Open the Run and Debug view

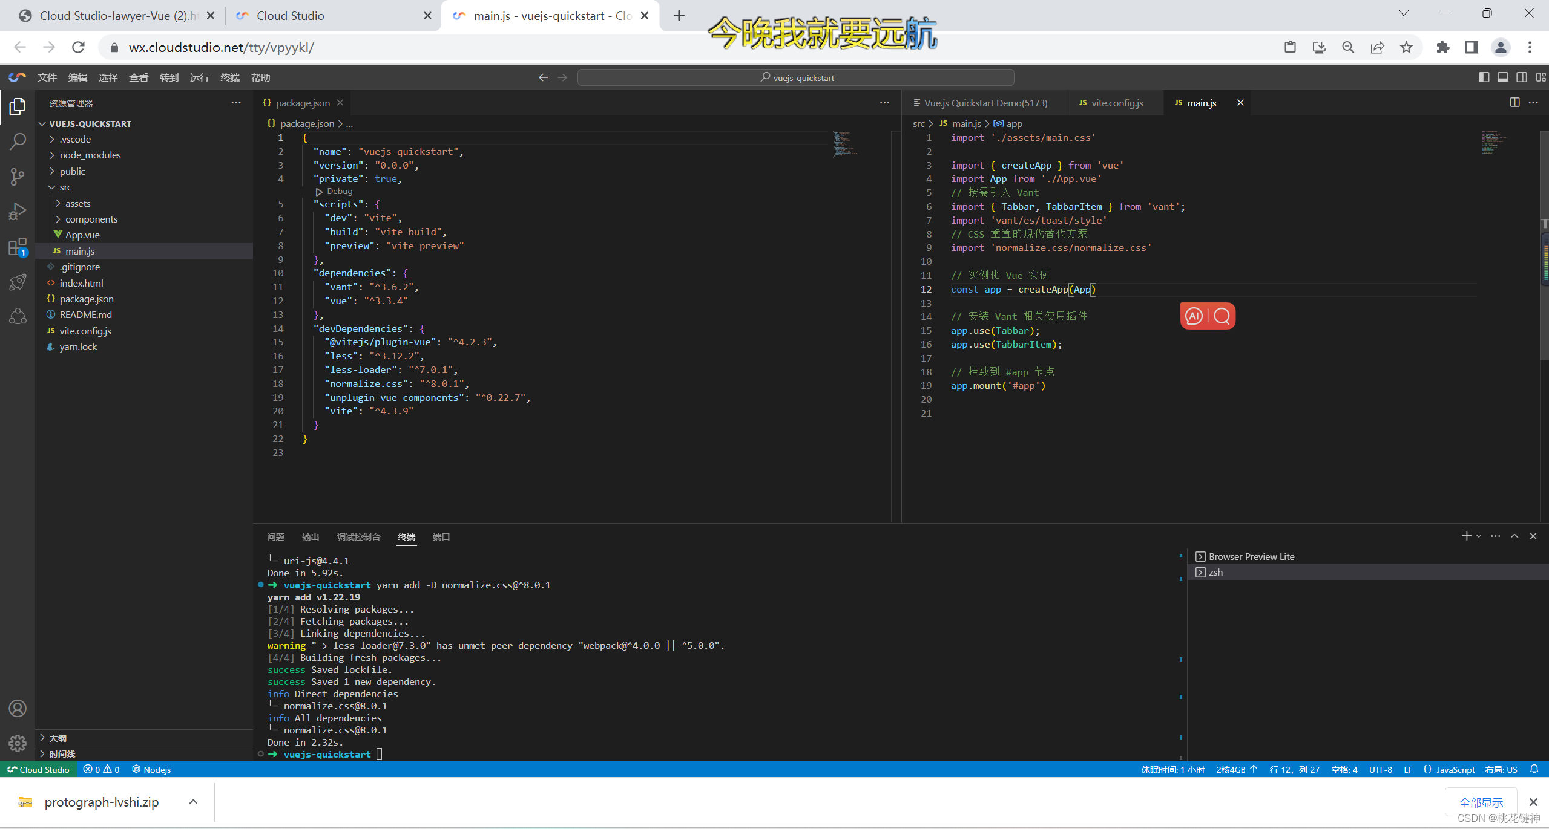click(x=18, y=212)
